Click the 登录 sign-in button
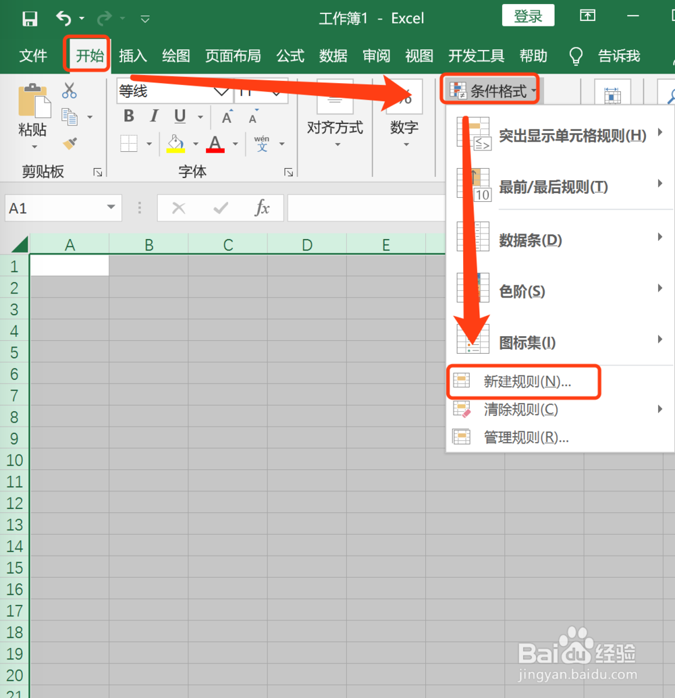Screen dimensions: 675x698 (528, 15)
